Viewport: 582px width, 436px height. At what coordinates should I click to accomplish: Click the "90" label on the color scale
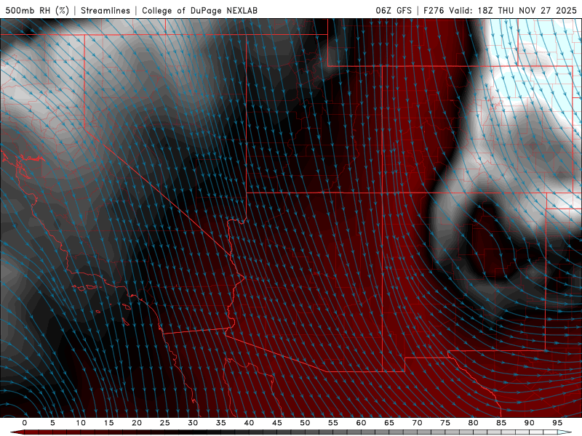(x=529, y=423)
